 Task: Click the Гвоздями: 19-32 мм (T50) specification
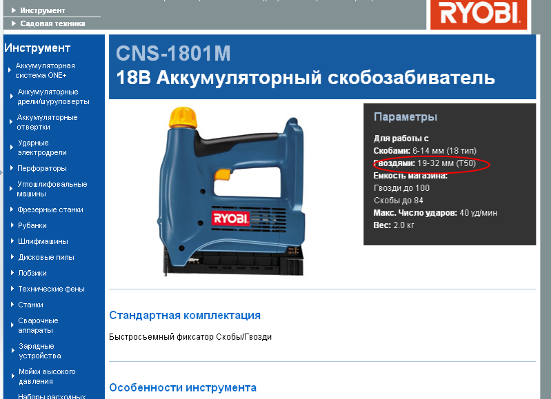[x=425, y=163]
